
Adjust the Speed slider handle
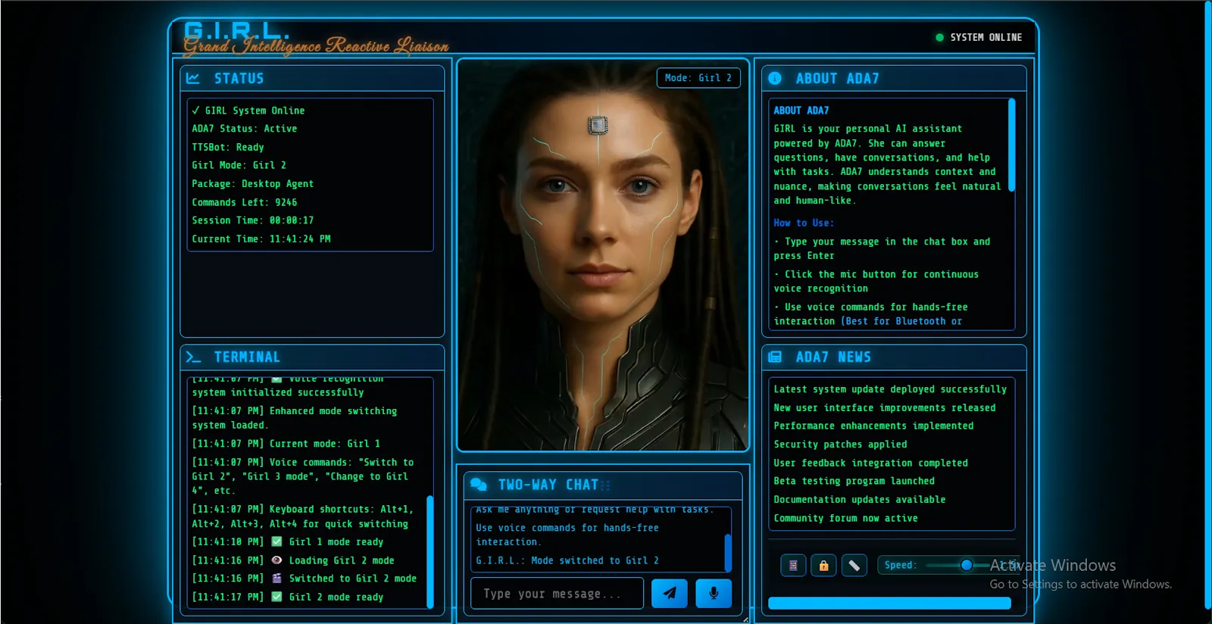[967, 565]
